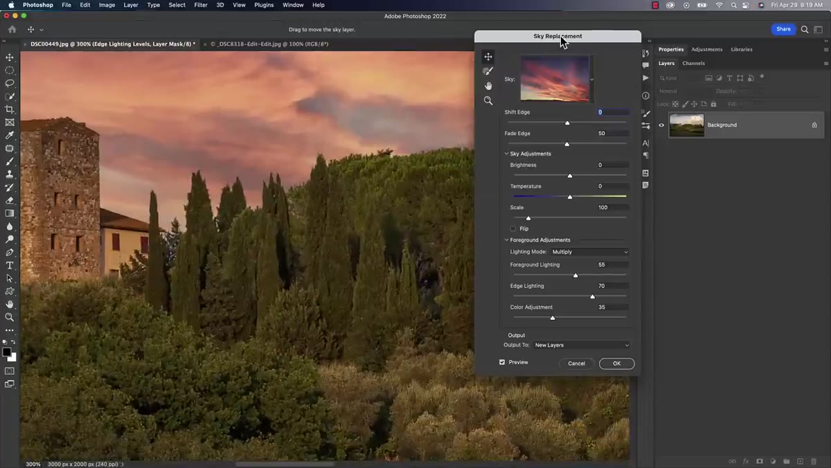Switch to the Channels tab

(693, 63)
